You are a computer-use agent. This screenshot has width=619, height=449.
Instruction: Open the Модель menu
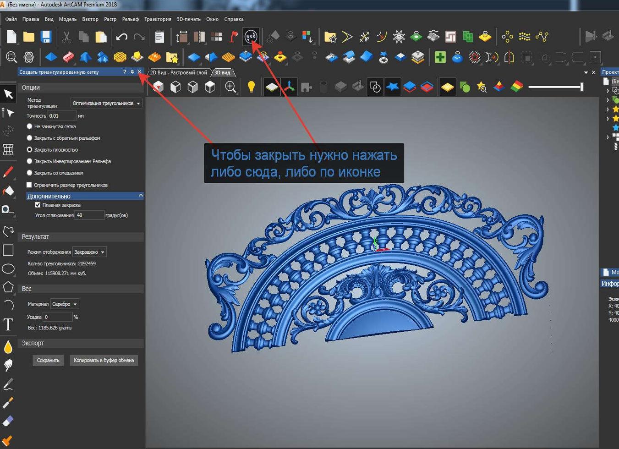coord(68,19)
